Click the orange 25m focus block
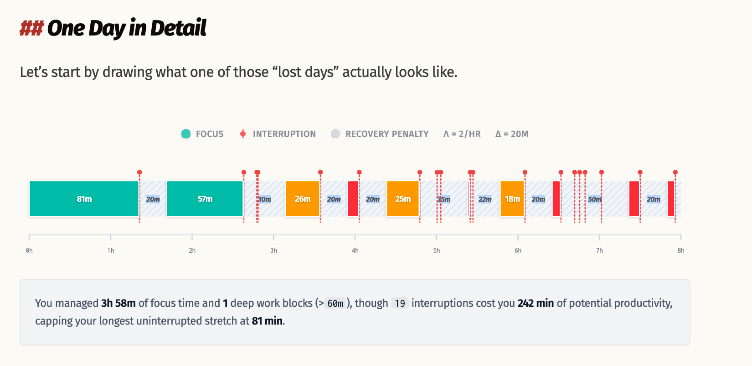The image size is (752, 366). coord(402,199)
